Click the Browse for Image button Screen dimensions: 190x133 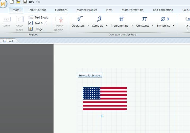[x=90, y=75]
